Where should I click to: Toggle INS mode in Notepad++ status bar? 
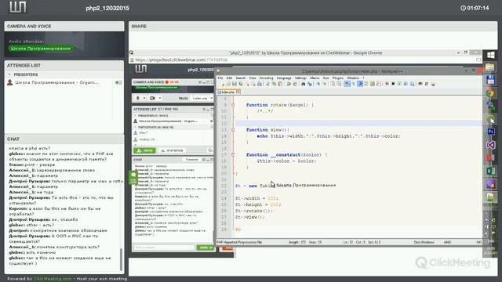pos(479,242)
